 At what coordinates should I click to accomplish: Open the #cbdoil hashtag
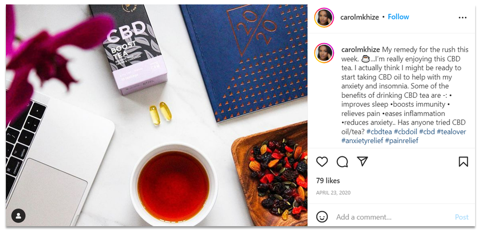[x=405, y=132]
